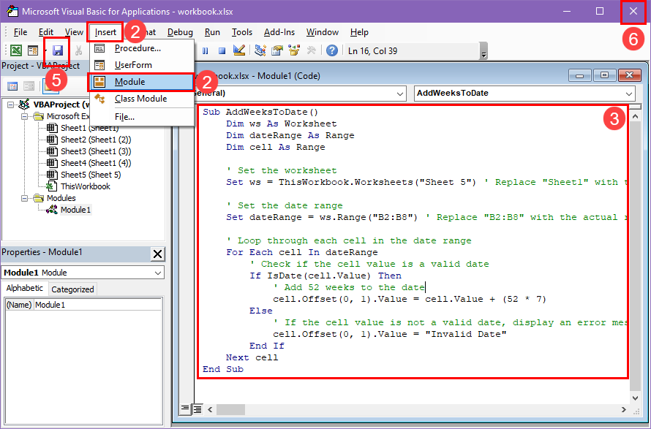Image resolution: width=651 pixels, height=429 pixels.
Task: Click the Full Module View button
Action: point(197,409)
